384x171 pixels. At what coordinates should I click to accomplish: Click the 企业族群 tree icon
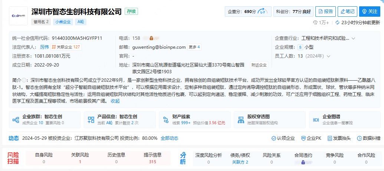[16, 120]
